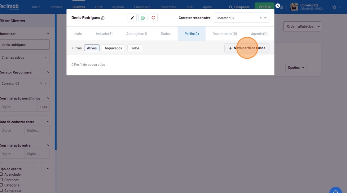Open the Imóveis (6) tab
Image resolution: width=347 pixels, height=193 pixels.
[x=104, y=34]
